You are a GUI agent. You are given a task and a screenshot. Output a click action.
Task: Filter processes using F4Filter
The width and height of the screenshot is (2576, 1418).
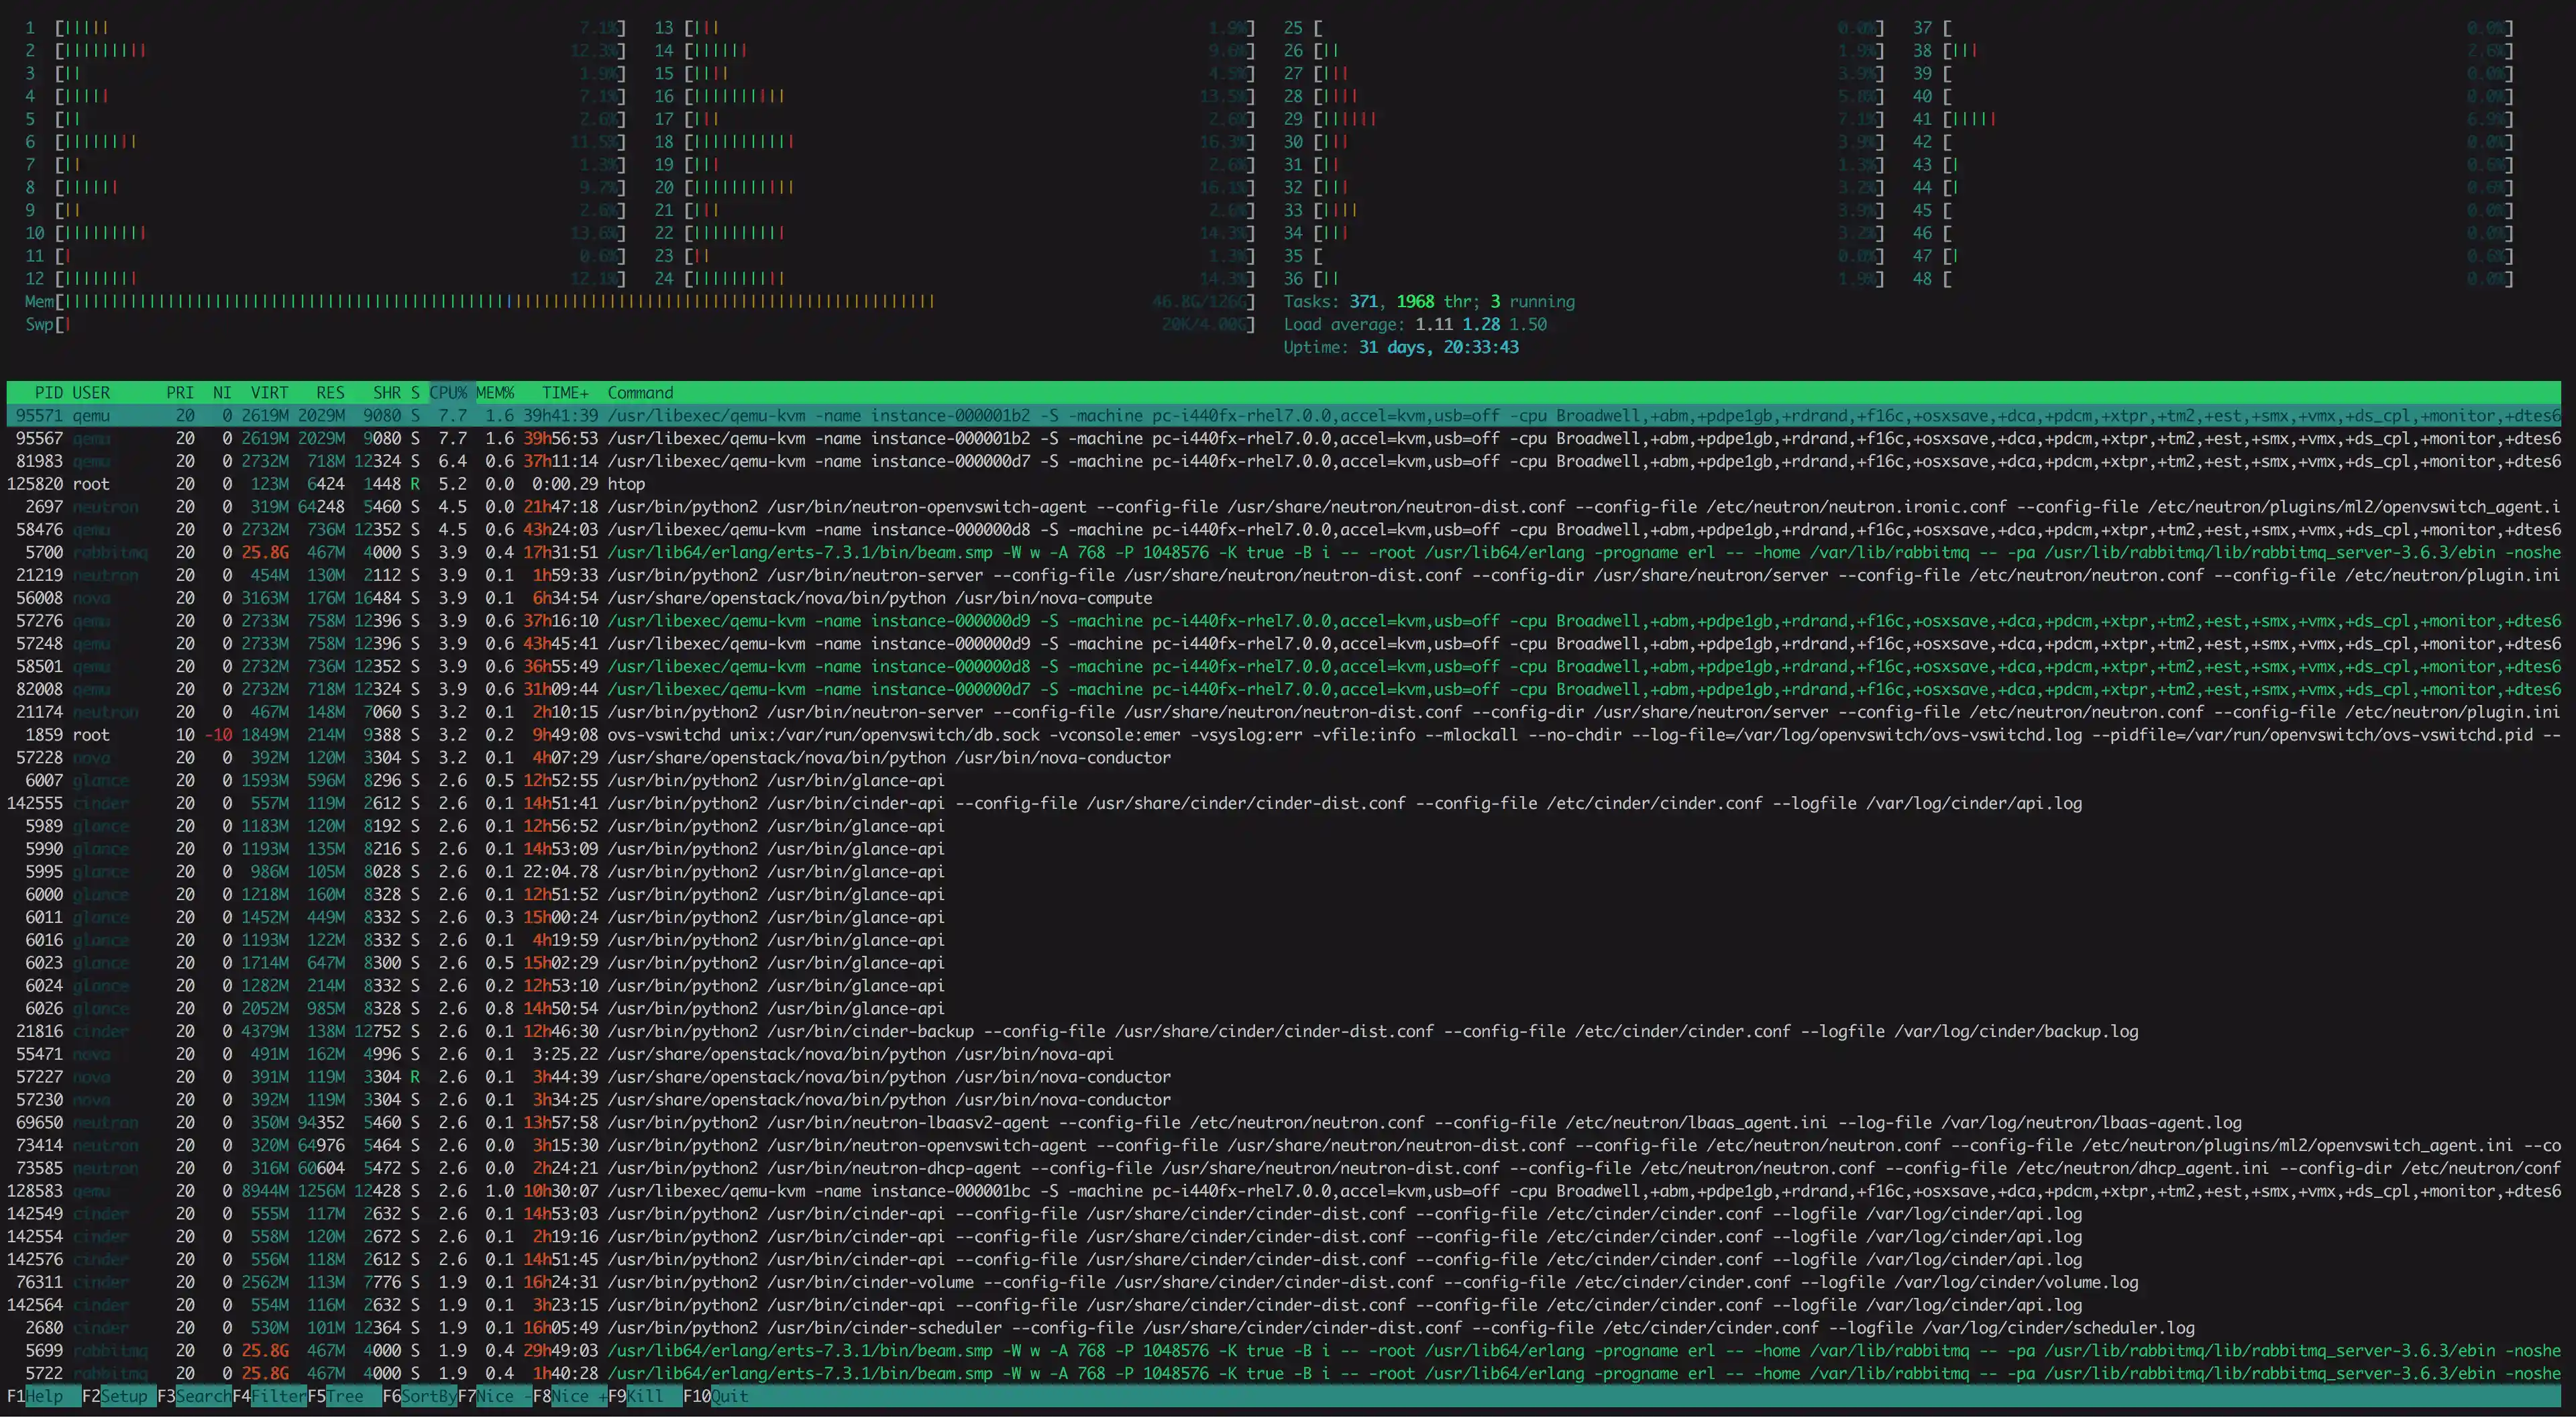pos(268,1396)
